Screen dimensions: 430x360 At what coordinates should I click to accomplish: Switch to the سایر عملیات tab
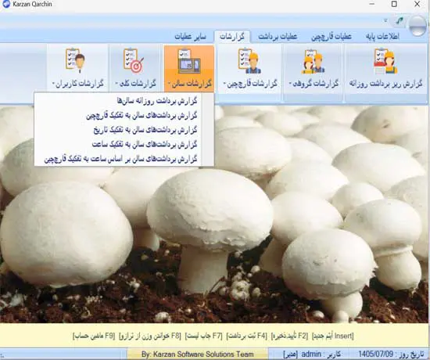tap(190, 37)
